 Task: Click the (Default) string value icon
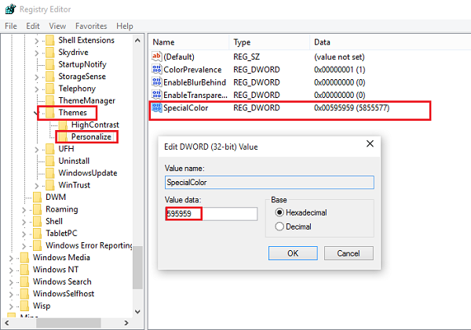pos(156,56)
